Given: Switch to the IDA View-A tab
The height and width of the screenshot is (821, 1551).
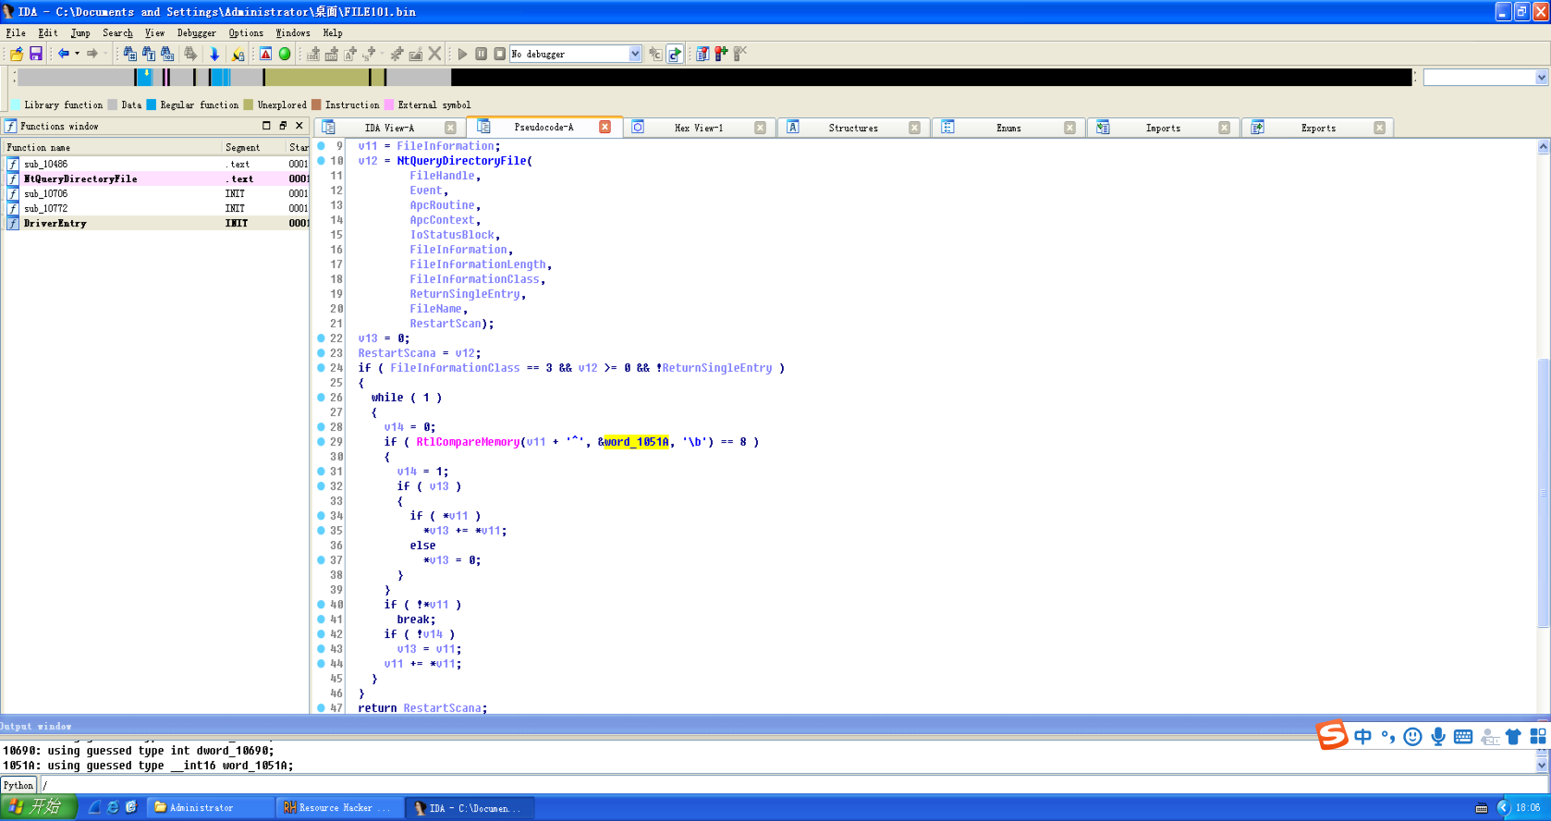Looking at the screenshot, I should pyautogui.click(x=389, y=128).
